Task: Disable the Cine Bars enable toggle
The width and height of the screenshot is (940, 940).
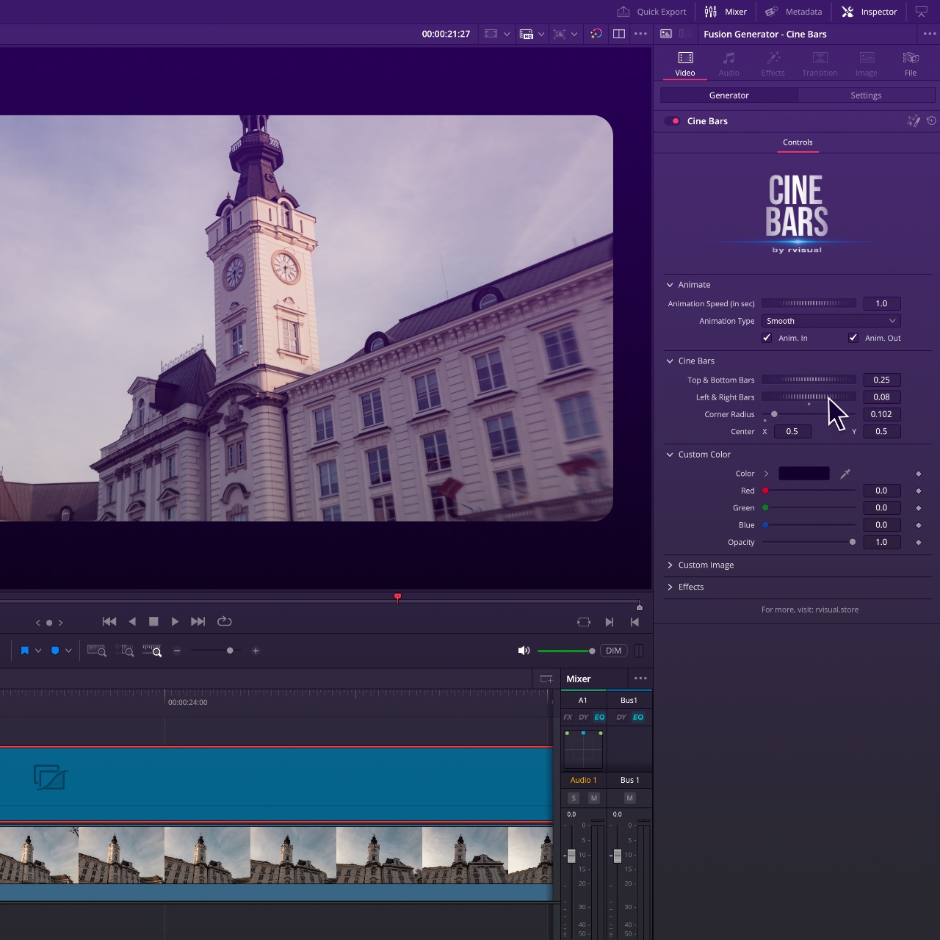Action: tap(672, 121)
